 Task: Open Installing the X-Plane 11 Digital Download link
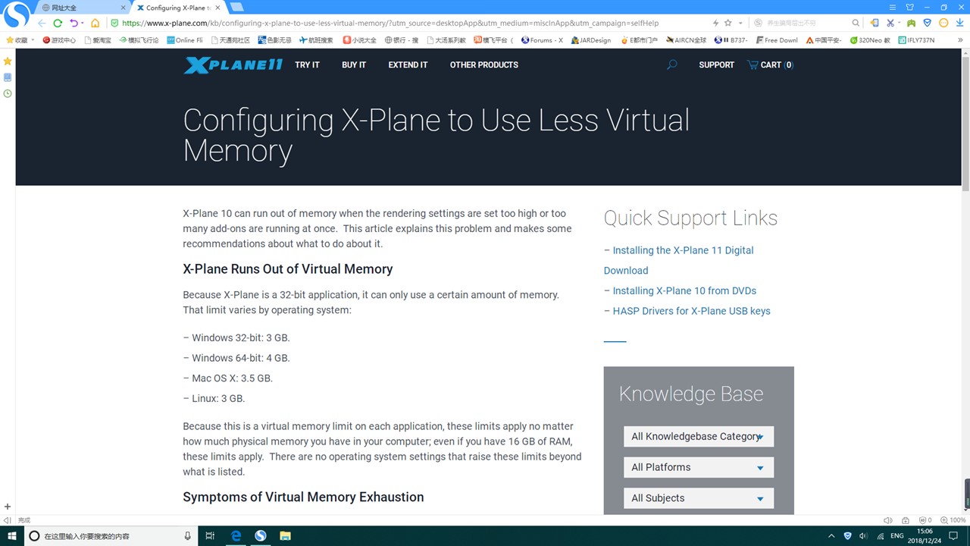[x=678, y=260]
